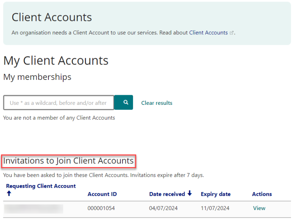The image size is (298, 222).
Task: Click the Actions column header
Action: coord(262,194)
